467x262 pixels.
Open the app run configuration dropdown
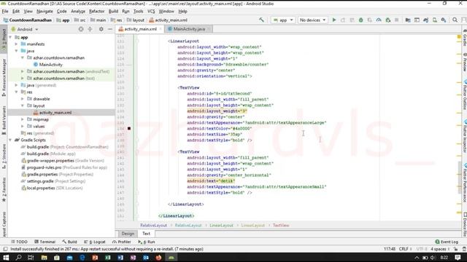point(283,20)
